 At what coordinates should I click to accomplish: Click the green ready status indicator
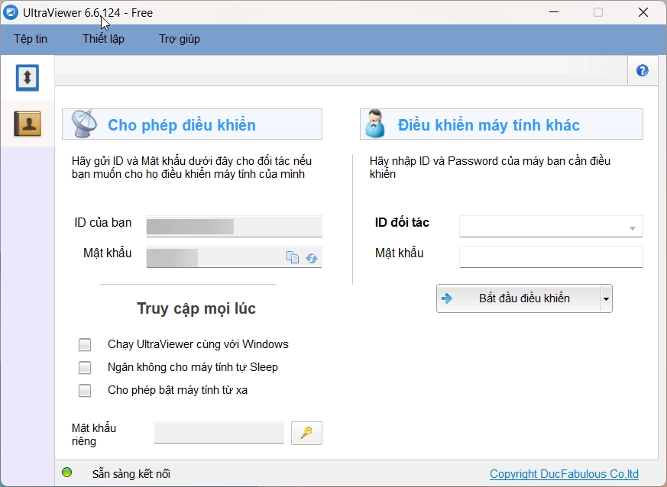coord(66,472)
